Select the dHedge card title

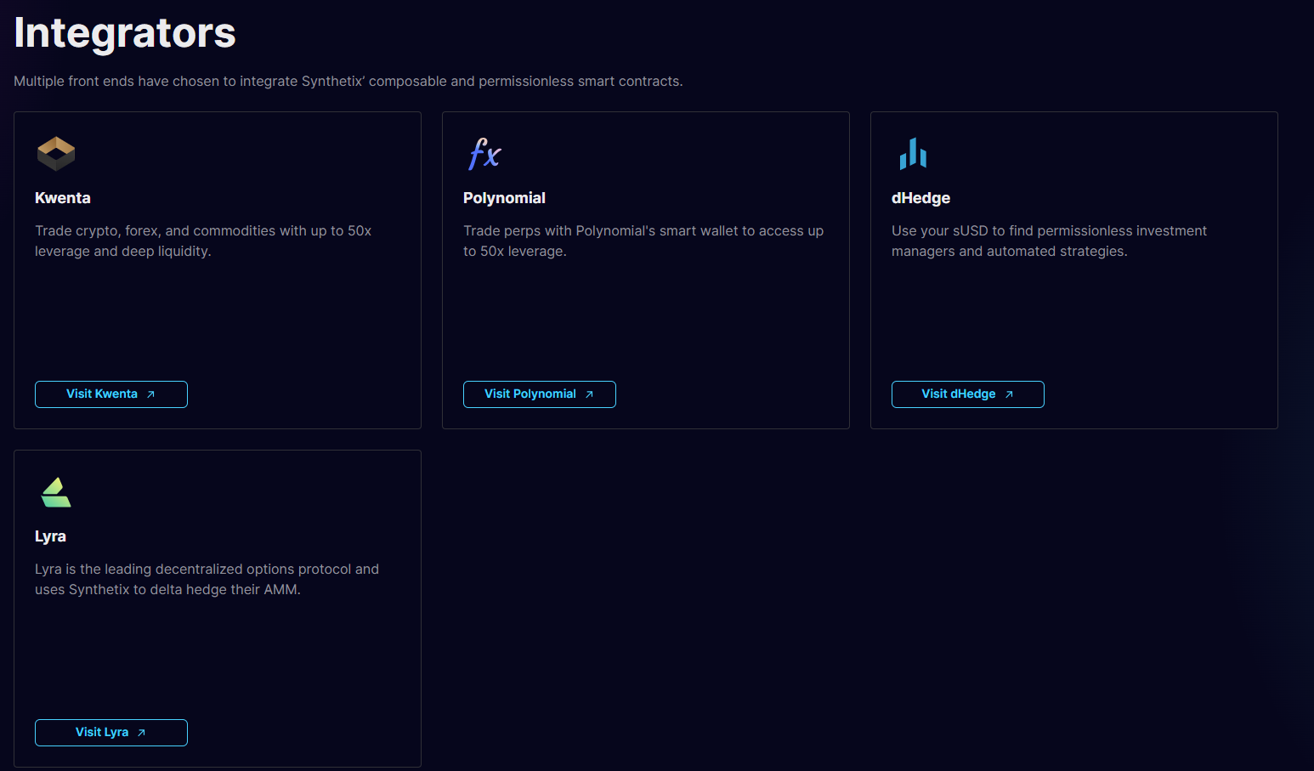920,198
